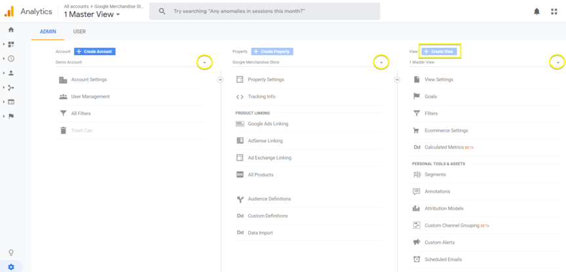Open the Customization dashboards sidebar icon

click(11, 44)
